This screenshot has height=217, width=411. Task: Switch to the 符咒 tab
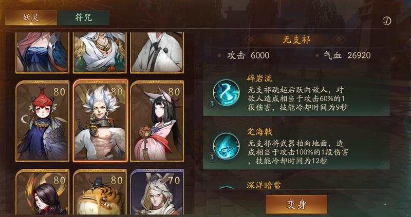click(83, 17)
